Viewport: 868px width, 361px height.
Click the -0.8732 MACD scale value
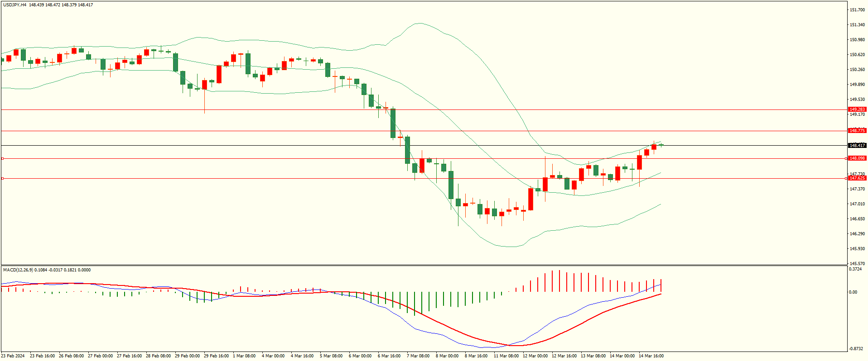856,349
